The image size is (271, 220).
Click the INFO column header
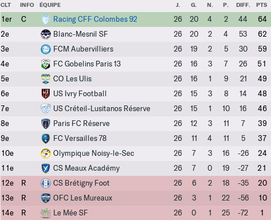27,5
